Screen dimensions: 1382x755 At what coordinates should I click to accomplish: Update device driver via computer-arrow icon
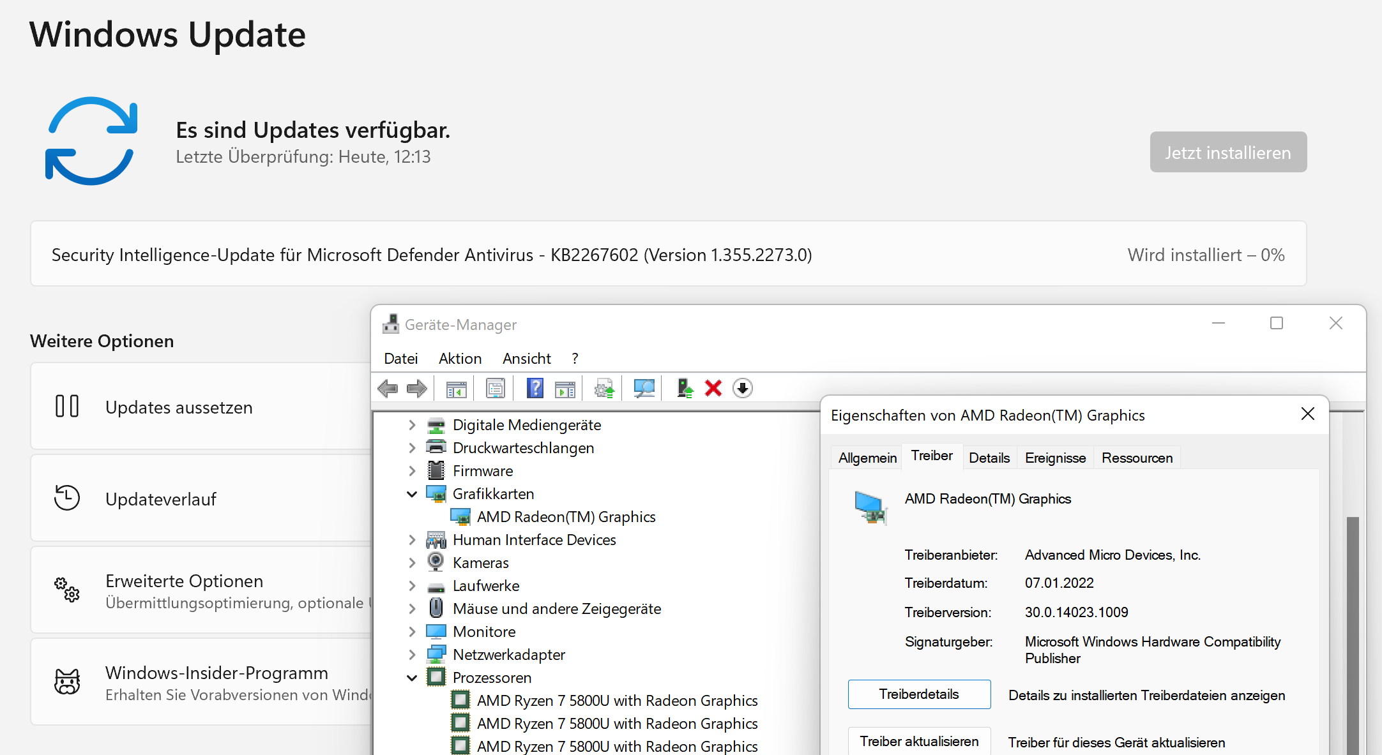[685, 388]
